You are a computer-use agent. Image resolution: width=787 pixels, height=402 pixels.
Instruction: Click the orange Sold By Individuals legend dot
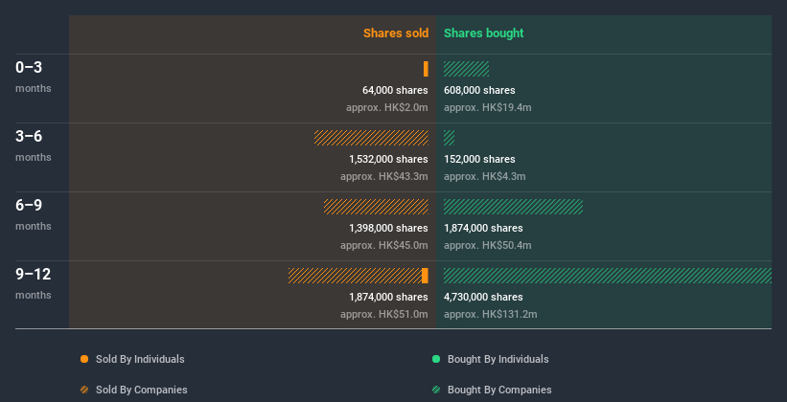84,359
